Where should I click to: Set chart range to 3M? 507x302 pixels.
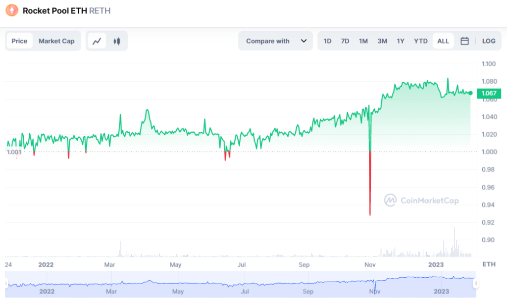point(382,41)
